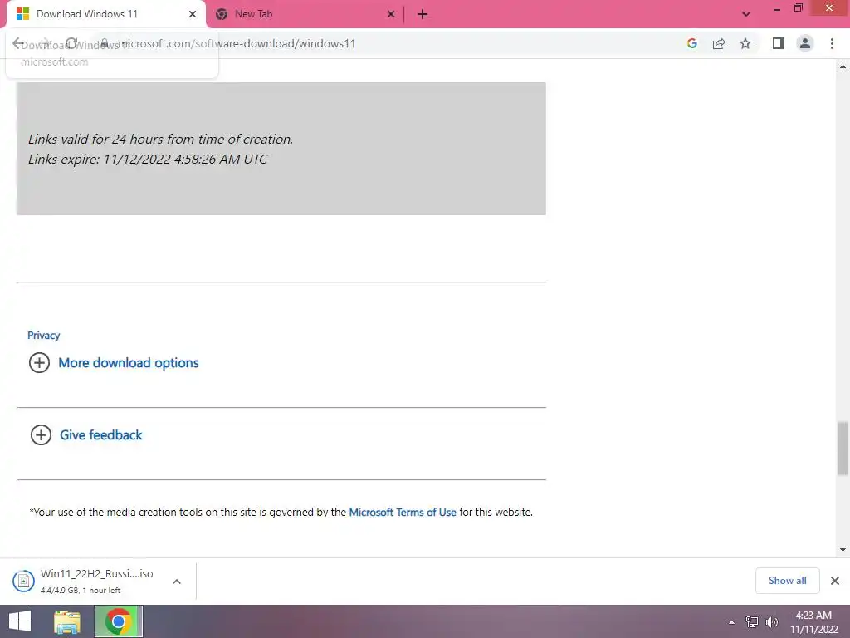Bookmark this page with the star icon
This screenshot has height=638, width=850.
(x=745, y=43)
